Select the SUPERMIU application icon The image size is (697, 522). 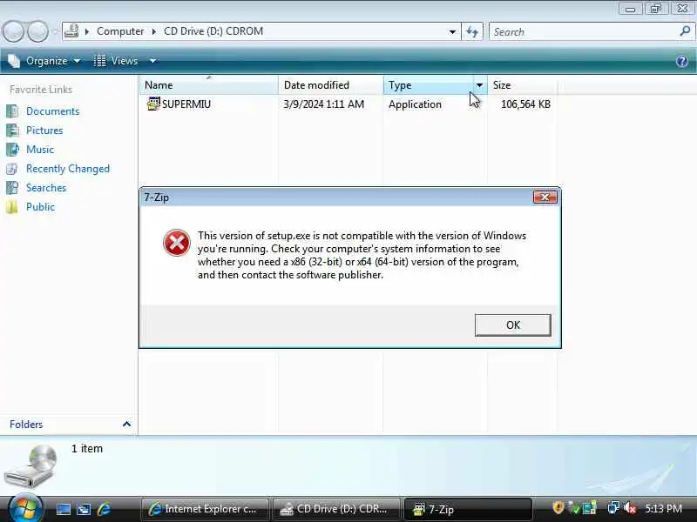tap(153, 104)
